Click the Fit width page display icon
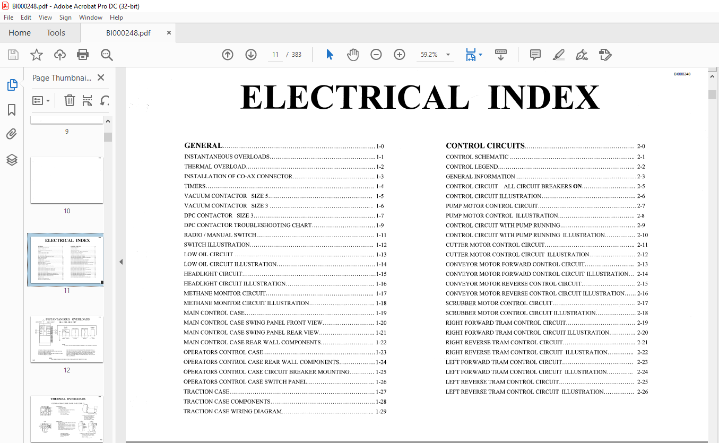719x443 pixels. click(471, 55)
